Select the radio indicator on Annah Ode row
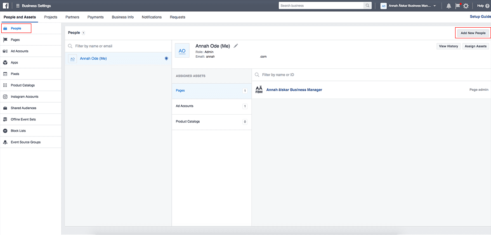The width and height of the screenshot is (491, 235). pyautogui.click(x=166, y=59)
